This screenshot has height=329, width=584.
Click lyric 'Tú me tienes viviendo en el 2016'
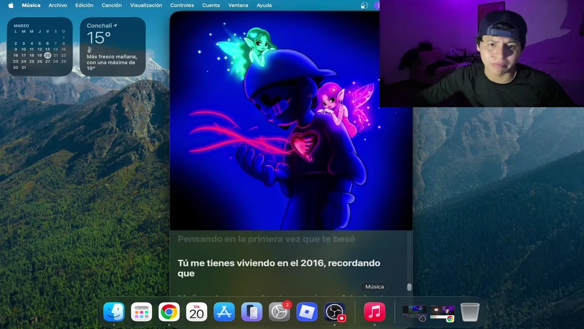pyautogui.click(x=279, y=268)
